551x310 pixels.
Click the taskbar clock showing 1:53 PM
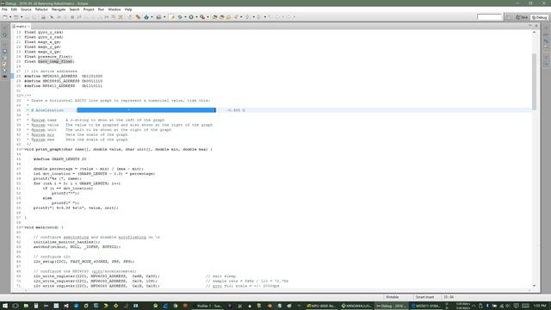click(x=540, y=306)
